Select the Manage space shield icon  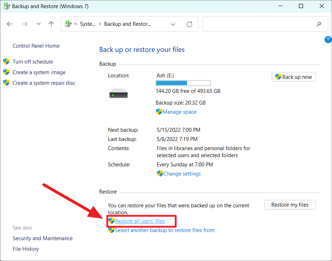159,112
